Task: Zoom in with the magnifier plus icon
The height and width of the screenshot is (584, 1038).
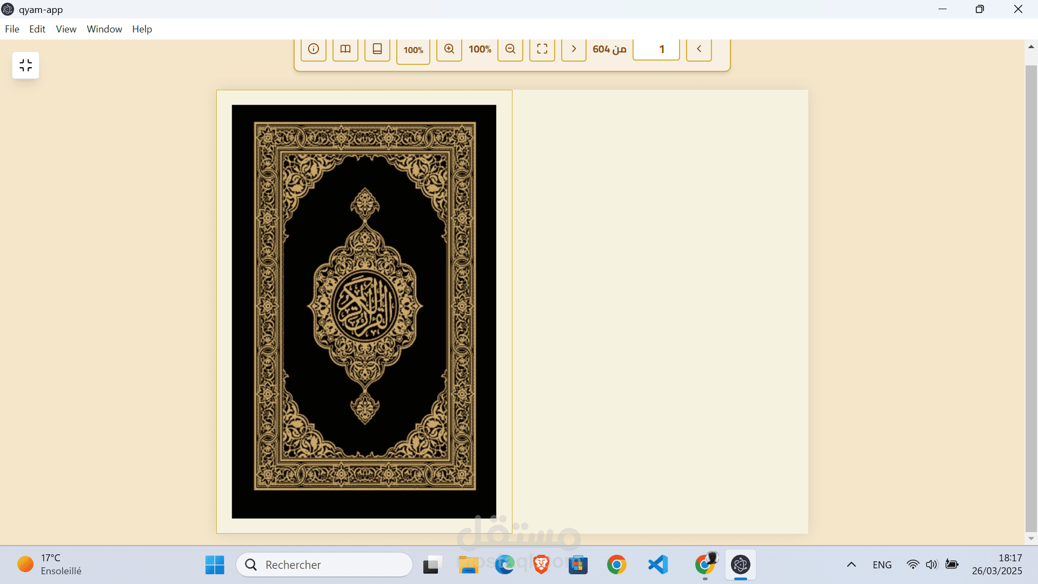Action: [x=449, y=49]
